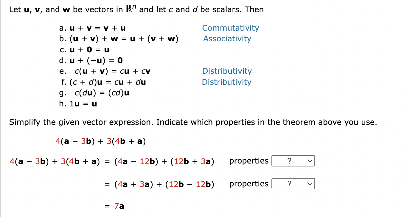Click the second Distributivity label
This screenshot has height=217, width=410.
[x=227, y=82]
